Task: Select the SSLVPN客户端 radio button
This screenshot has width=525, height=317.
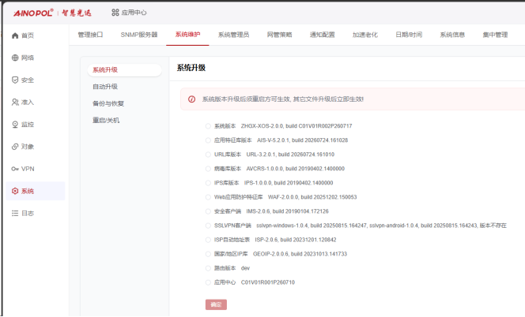Action: tap(208, 226)
